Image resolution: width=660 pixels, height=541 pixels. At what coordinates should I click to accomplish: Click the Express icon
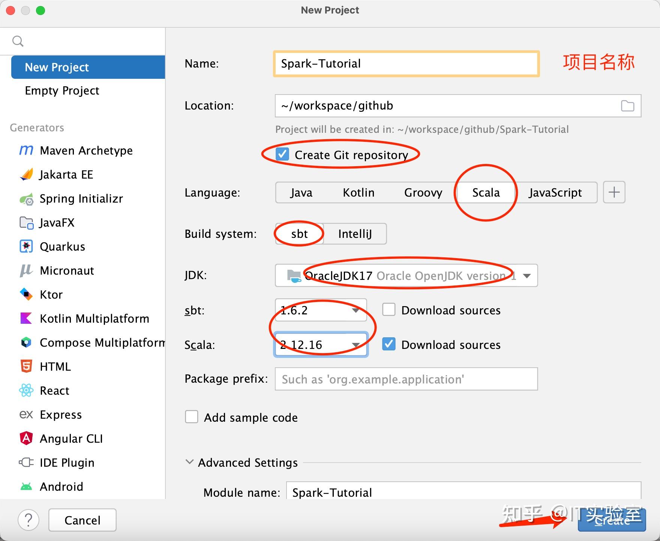click(x=26, y=415)
